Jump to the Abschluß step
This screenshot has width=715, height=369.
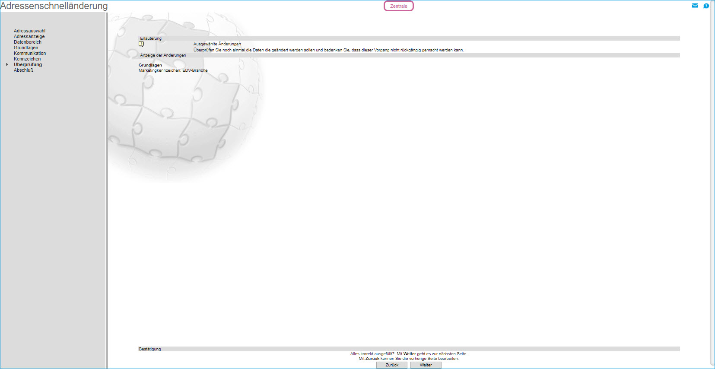[x=23, y=70]
